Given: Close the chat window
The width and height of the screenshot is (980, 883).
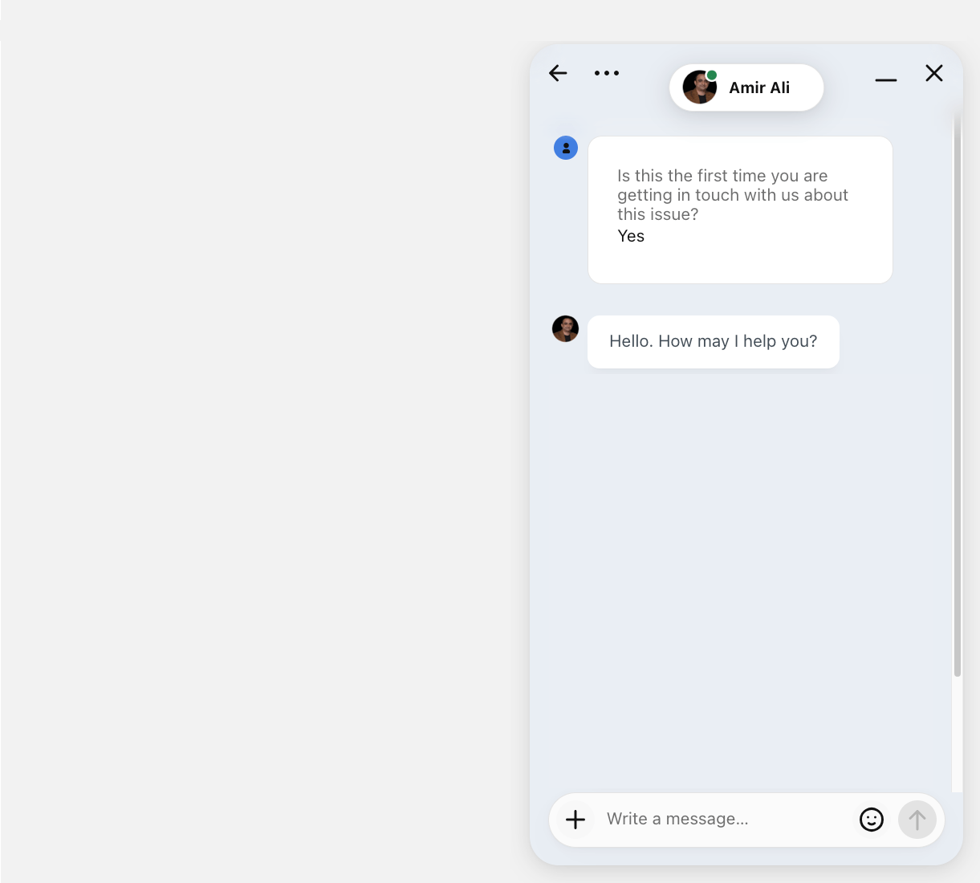Looking at the screenshot, I should pos(934,73).
